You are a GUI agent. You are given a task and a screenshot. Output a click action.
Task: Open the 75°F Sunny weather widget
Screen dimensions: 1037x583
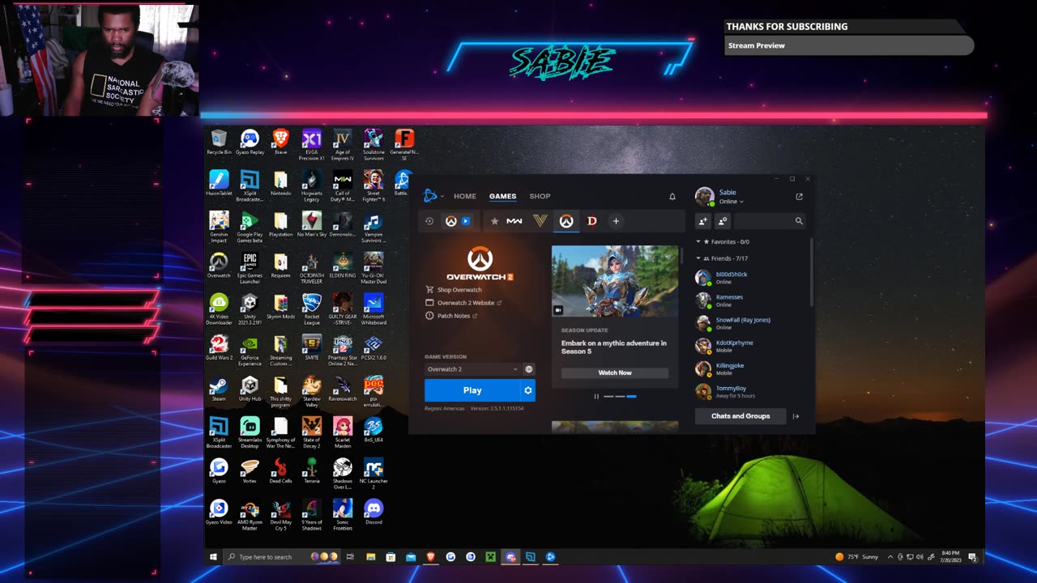click(857, 557)
